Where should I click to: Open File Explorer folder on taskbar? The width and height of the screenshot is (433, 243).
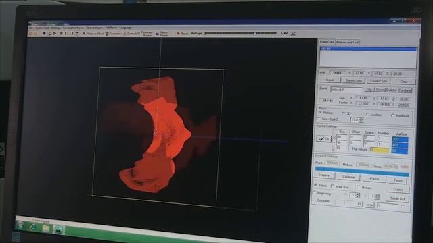tap(46, 229)
